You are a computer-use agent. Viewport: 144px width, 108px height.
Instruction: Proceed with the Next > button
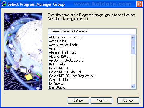pyautogui.click(x=101, y=101)
